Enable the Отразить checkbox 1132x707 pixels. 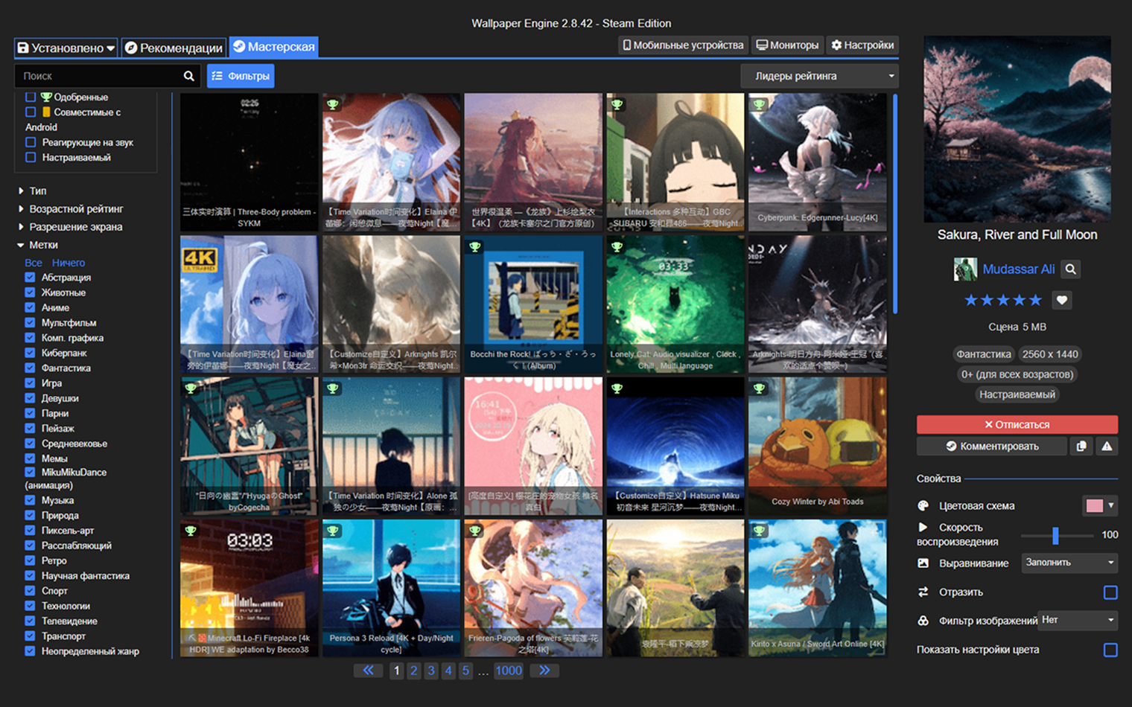[x=1110, y=592]
